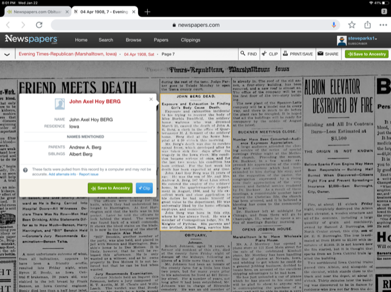Reload the page
391x292 pixels.
[x=39, y=25]
